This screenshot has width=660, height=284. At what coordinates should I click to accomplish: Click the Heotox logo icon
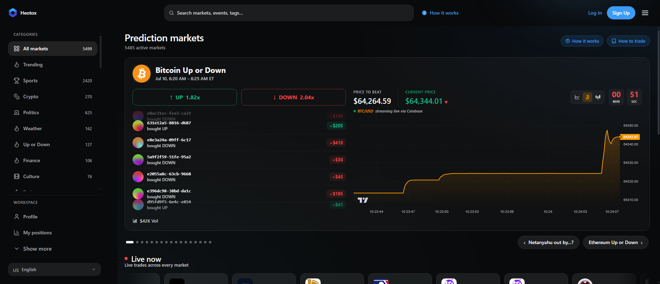point(13,13)
